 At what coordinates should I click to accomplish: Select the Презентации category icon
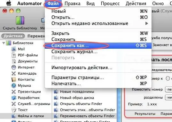(14, 92)
